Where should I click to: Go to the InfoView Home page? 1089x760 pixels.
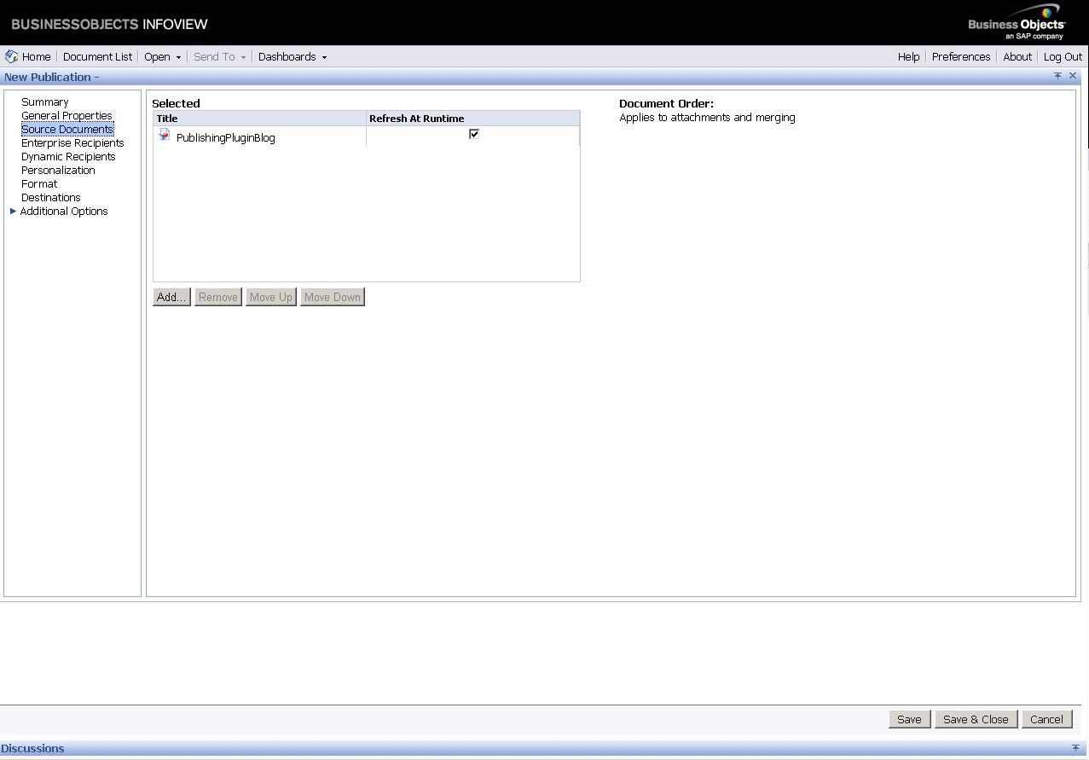point(28,57)
